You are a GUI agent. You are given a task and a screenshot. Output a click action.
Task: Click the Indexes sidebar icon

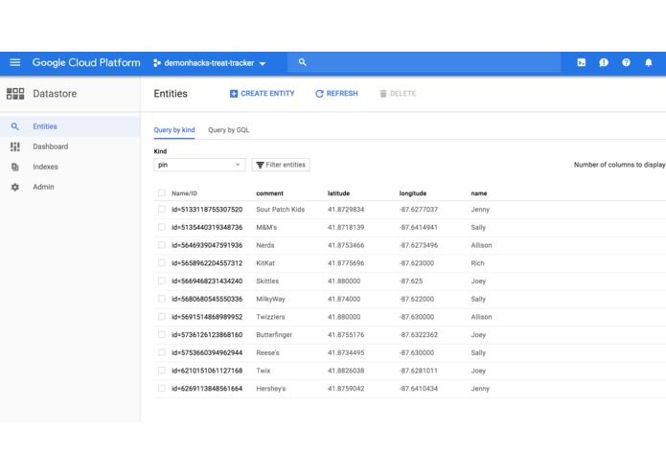[x=15, y=167]
